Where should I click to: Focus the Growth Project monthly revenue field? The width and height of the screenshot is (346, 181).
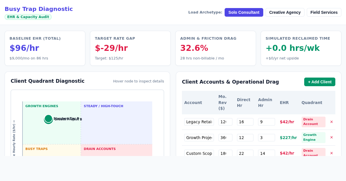[x=225, y=138]
